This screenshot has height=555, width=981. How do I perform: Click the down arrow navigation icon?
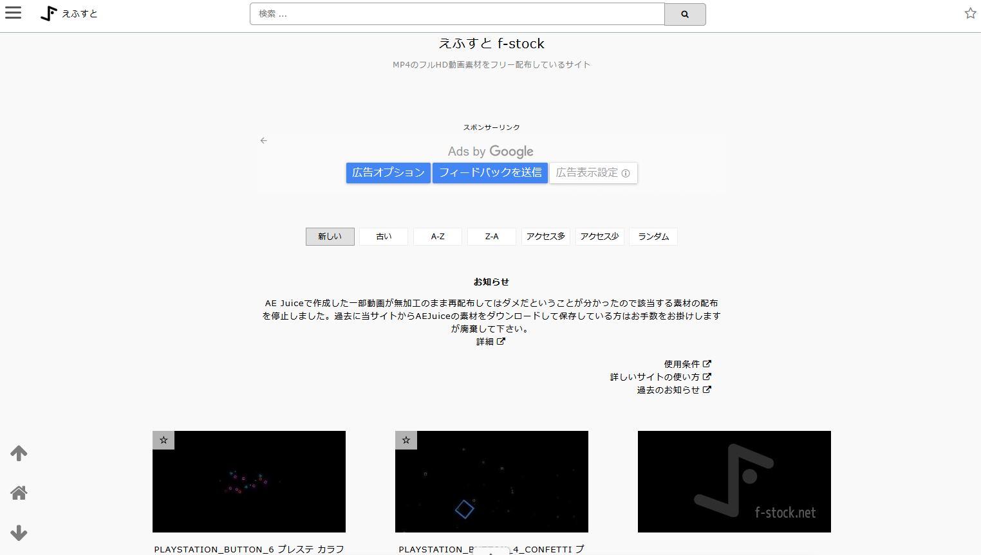click(19, 532)
